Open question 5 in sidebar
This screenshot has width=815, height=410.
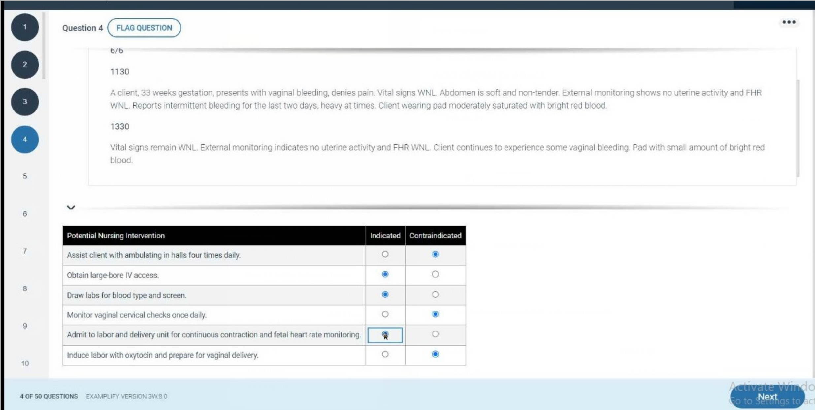tap(25, 176)
